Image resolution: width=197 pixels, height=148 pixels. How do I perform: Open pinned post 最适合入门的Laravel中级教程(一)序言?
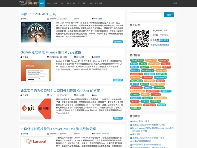coord(149,125)
